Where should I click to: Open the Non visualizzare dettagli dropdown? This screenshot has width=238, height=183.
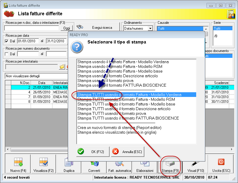[37, 76]
